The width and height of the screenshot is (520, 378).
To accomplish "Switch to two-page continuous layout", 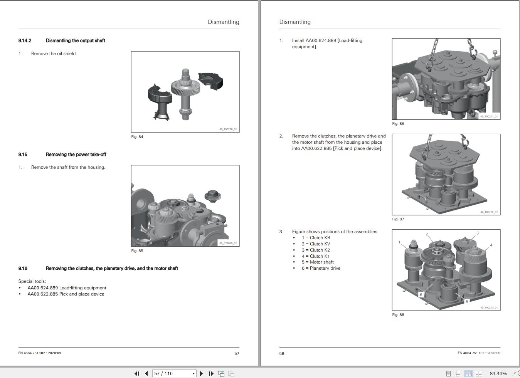I will point(478,373).
